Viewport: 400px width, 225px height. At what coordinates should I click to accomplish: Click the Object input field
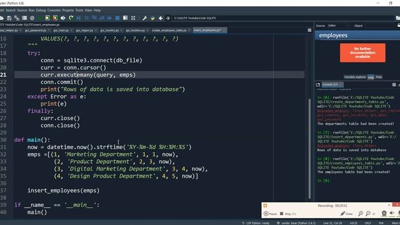[x=380, y=26]
